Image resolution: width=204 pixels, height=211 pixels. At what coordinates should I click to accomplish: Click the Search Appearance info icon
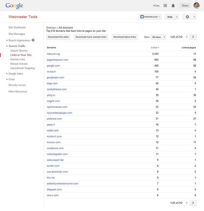point(33,40)
